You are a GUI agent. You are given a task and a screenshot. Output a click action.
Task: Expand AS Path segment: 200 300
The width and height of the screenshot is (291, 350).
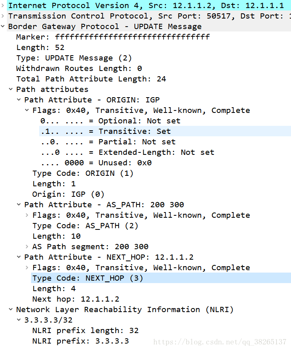click(27, 247)
